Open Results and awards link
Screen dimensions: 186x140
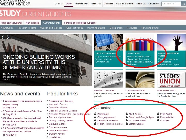(x=59, y=130)
